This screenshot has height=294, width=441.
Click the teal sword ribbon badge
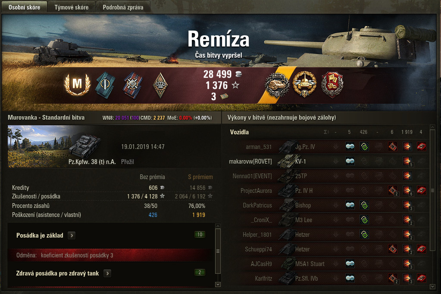[x=105, y=85]
